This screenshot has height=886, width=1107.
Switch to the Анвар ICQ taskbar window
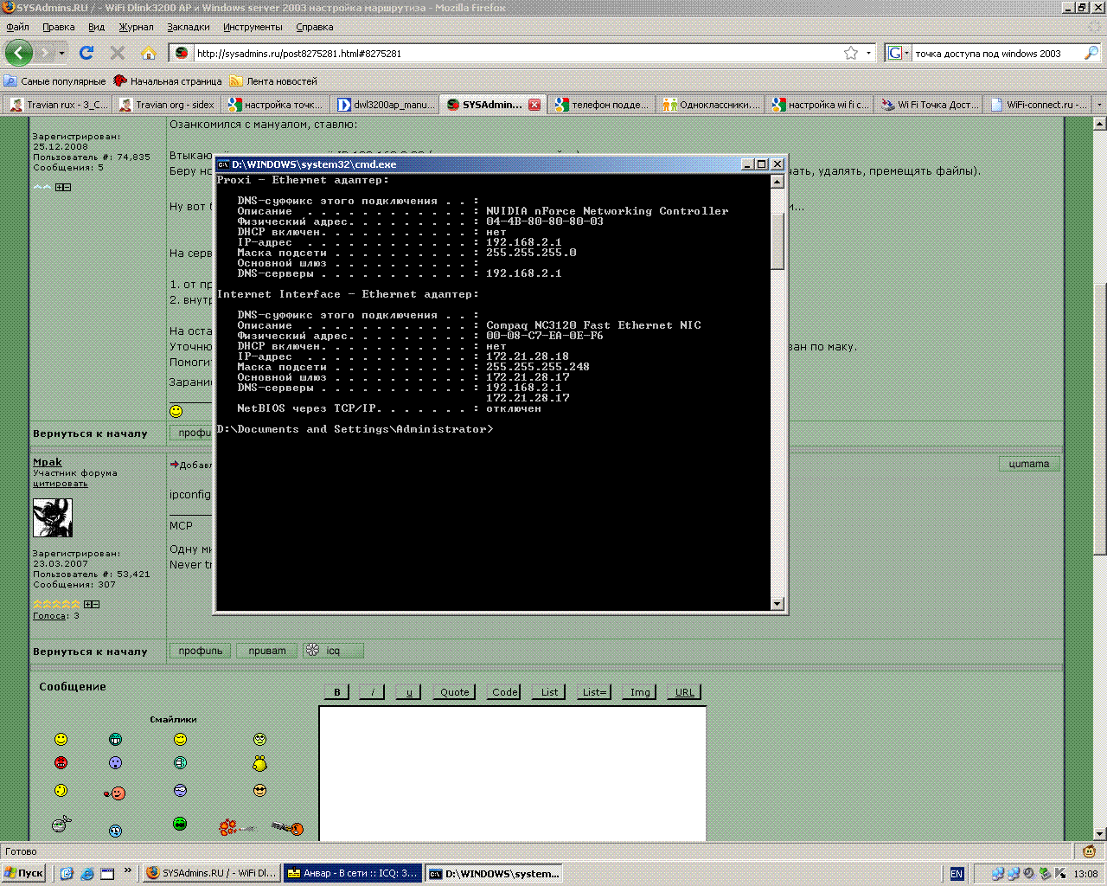pos(353,874)
